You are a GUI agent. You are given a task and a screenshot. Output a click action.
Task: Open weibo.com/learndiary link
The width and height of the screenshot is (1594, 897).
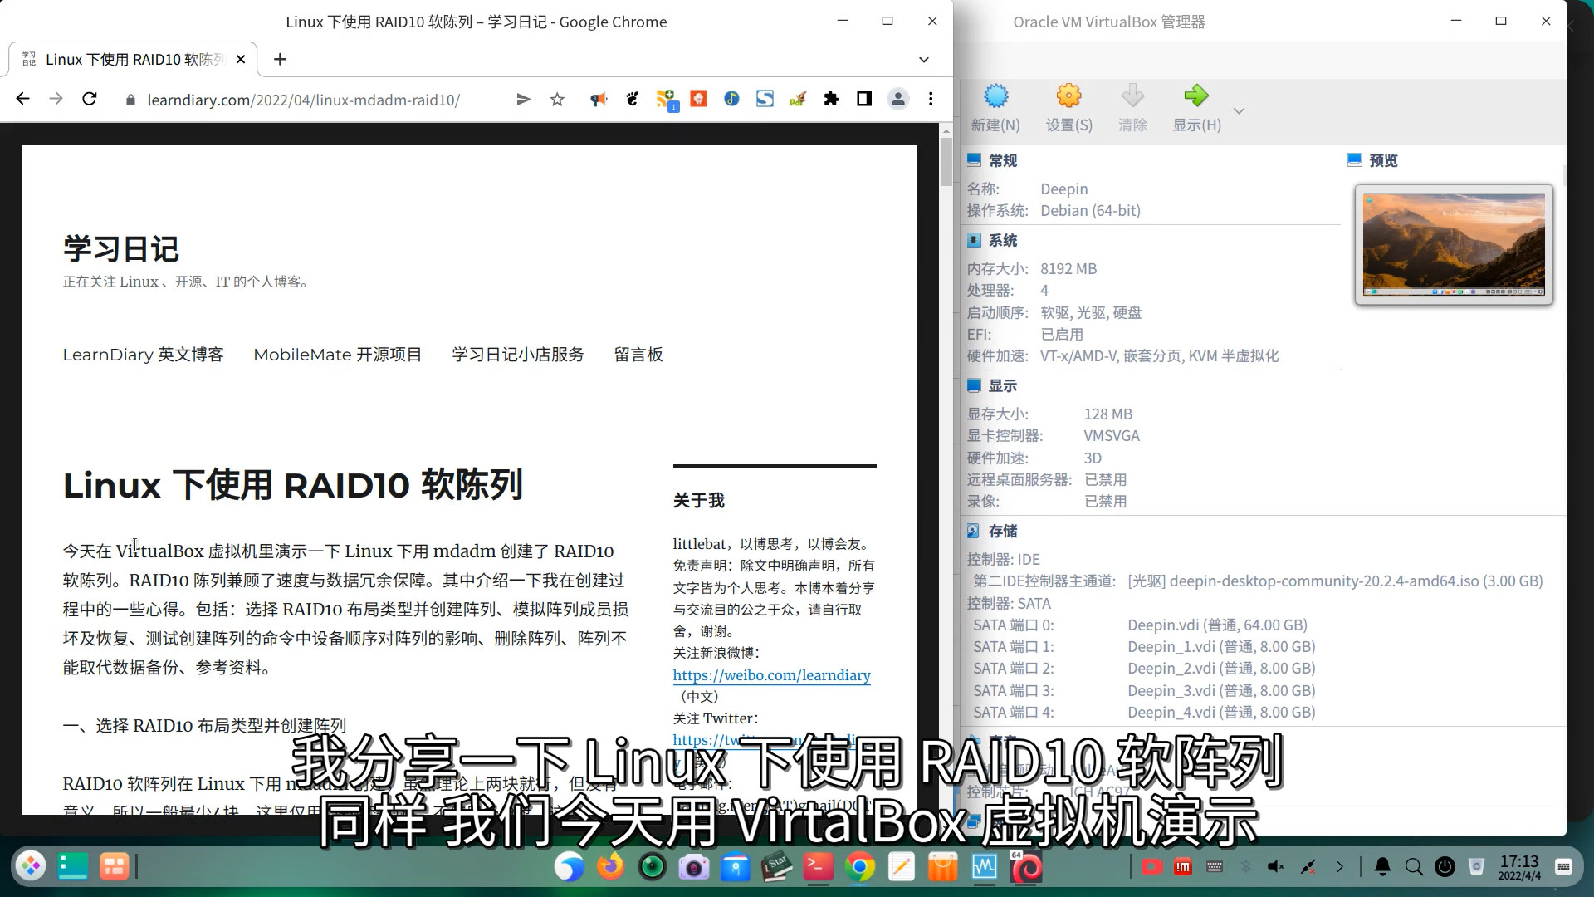pos(771,675)
